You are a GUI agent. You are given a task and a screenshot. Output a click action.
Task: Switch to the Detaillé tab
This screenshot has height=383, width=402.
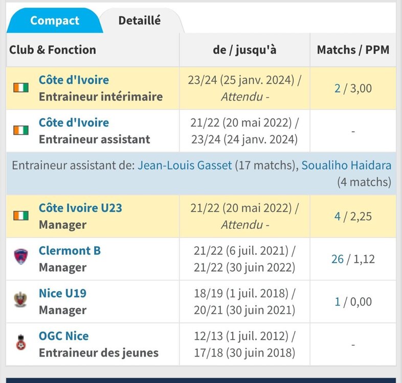[139, 20]
